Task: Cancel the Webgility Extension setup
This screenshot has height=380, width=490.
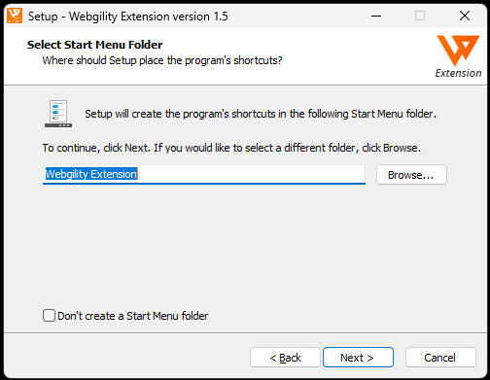Action: (440, 358)
